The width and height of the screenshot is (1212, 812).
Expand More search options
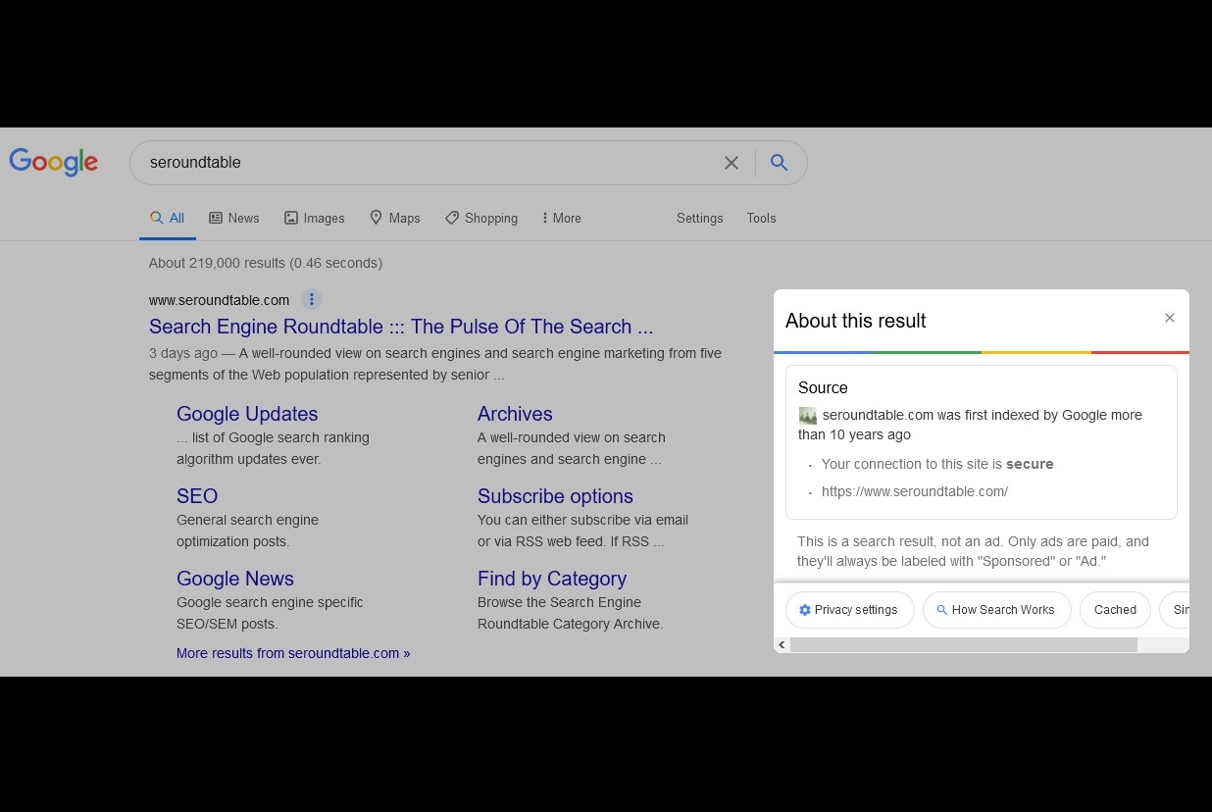[561, 218]
